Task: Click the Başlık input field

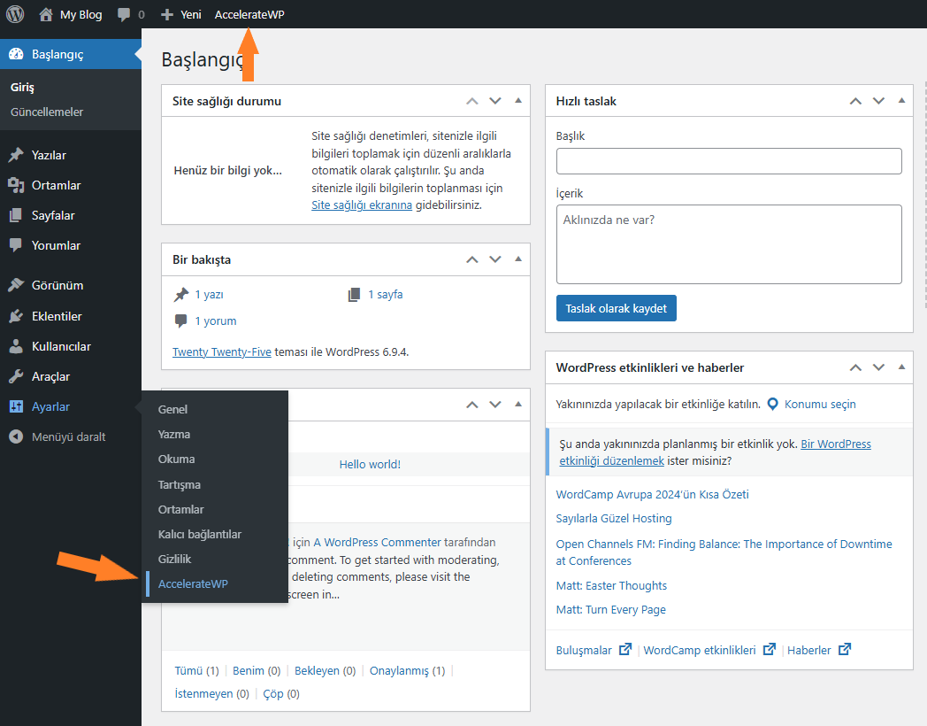Action: pyautogui.click(x=729, y=161)
